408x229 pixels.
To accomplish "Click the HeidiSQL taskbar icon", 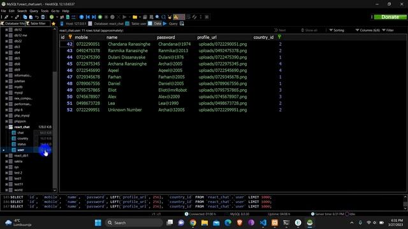I will [310, 223].
